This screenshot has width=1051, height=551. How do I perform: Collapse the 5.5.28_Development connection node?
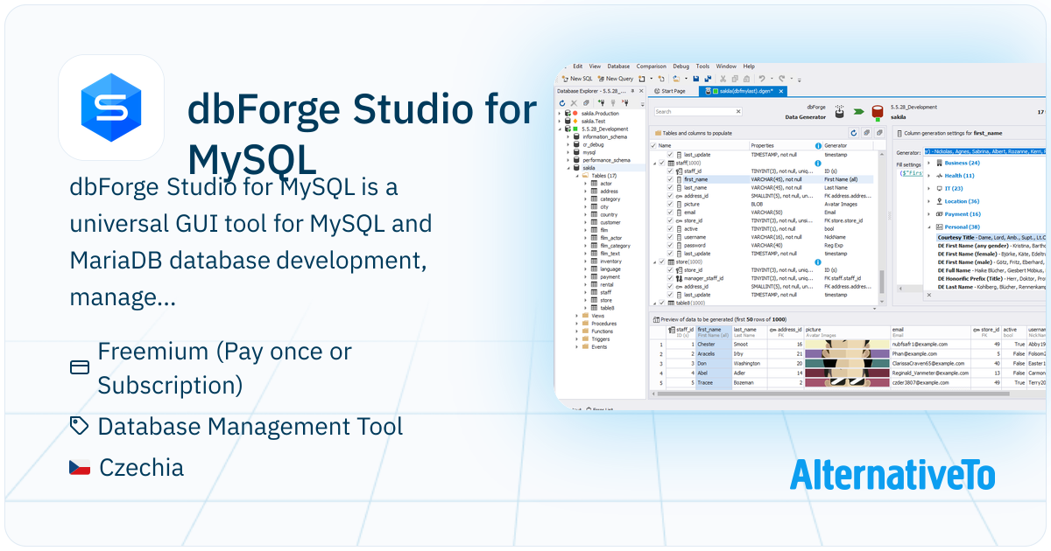coord(560,129)
